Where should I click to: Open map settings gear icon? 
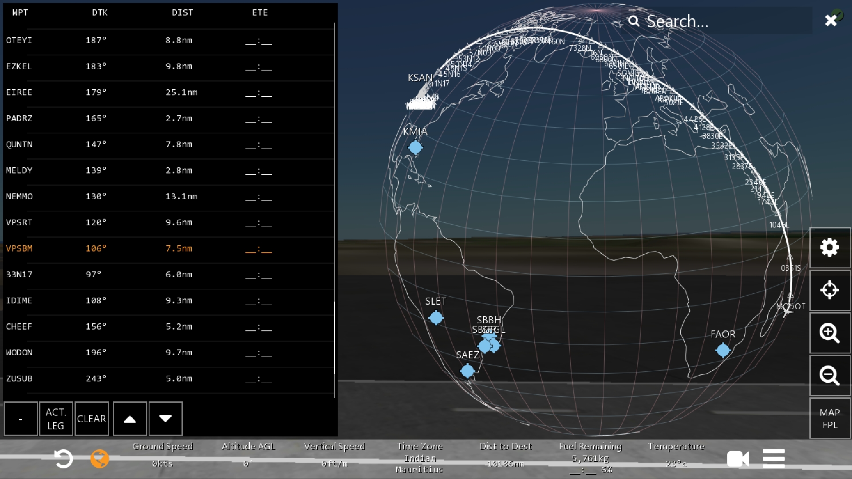[829, 247]
